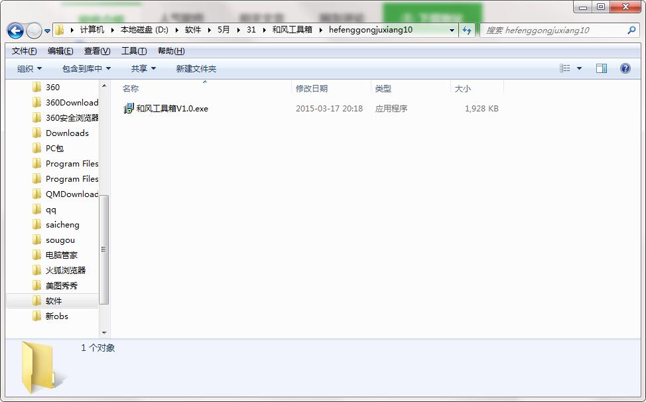Screen dimensions: 646x402
Task: Open the 查看(V) menu
Action: (97, 51)
